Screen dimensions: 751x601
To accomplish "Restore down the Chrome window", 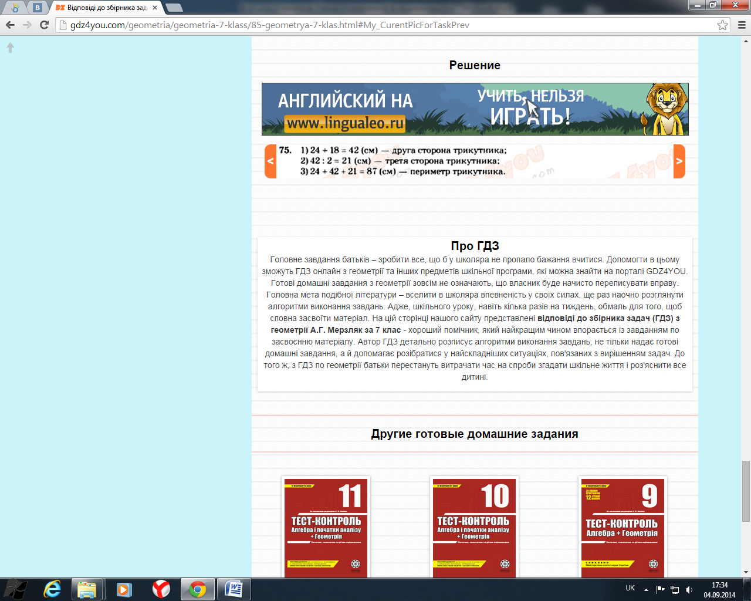I will point(713,5).
